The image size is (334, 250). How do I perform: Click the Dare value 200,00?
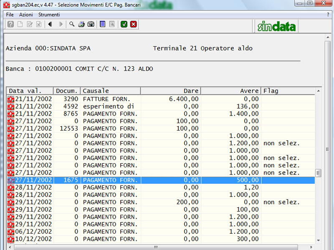tap(187, 202)
